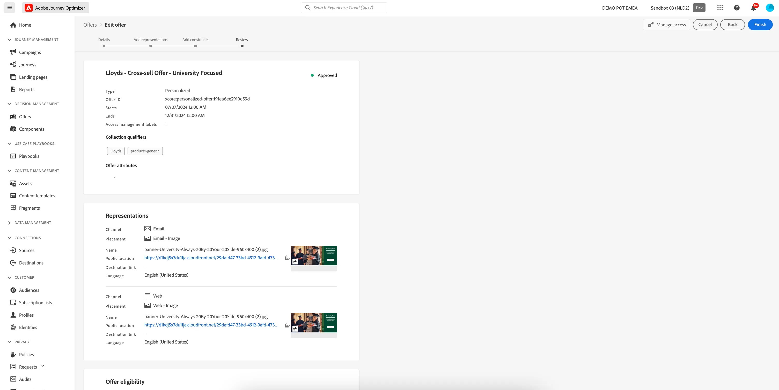Open Manage access
This screenshot has width=779, height=390.
[x=666, y=25]
